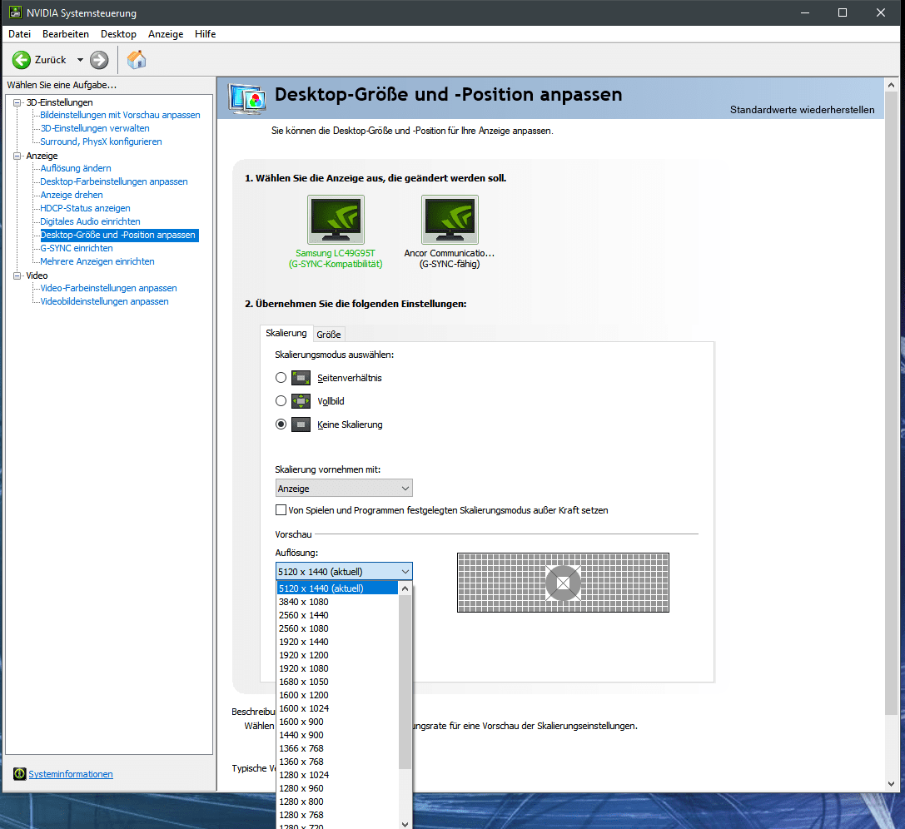The width and height of the screenshot is (905, 829).
Task: Choose 3840 x 1080 from resolution list
Action: [x=338, y=602]
